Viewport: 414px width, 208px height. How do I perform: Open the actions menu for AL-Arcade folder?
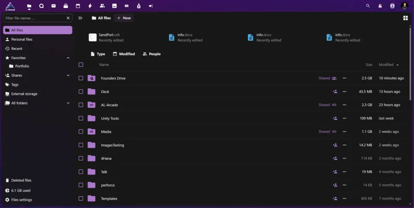(344, 105)
